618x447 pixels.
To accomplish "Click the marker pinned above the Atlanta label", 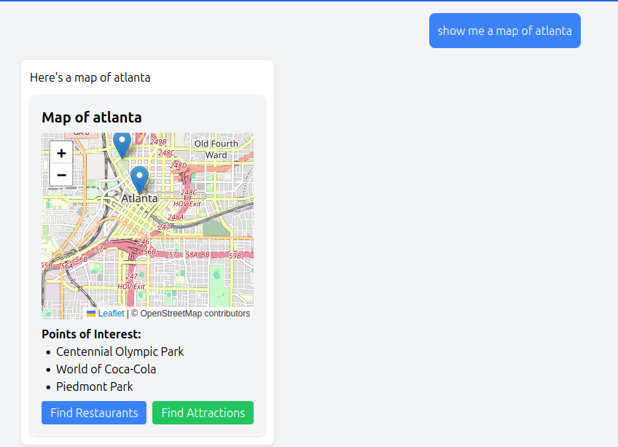I will coord(139,179).
